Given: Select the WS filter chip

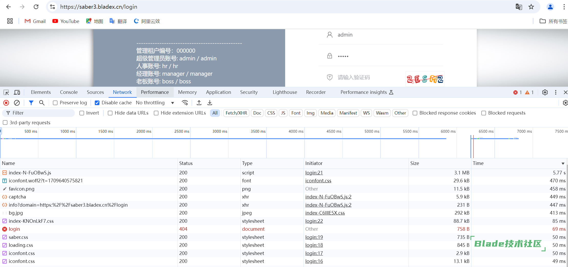Looking at the screenshot, I should coord(366,113).
